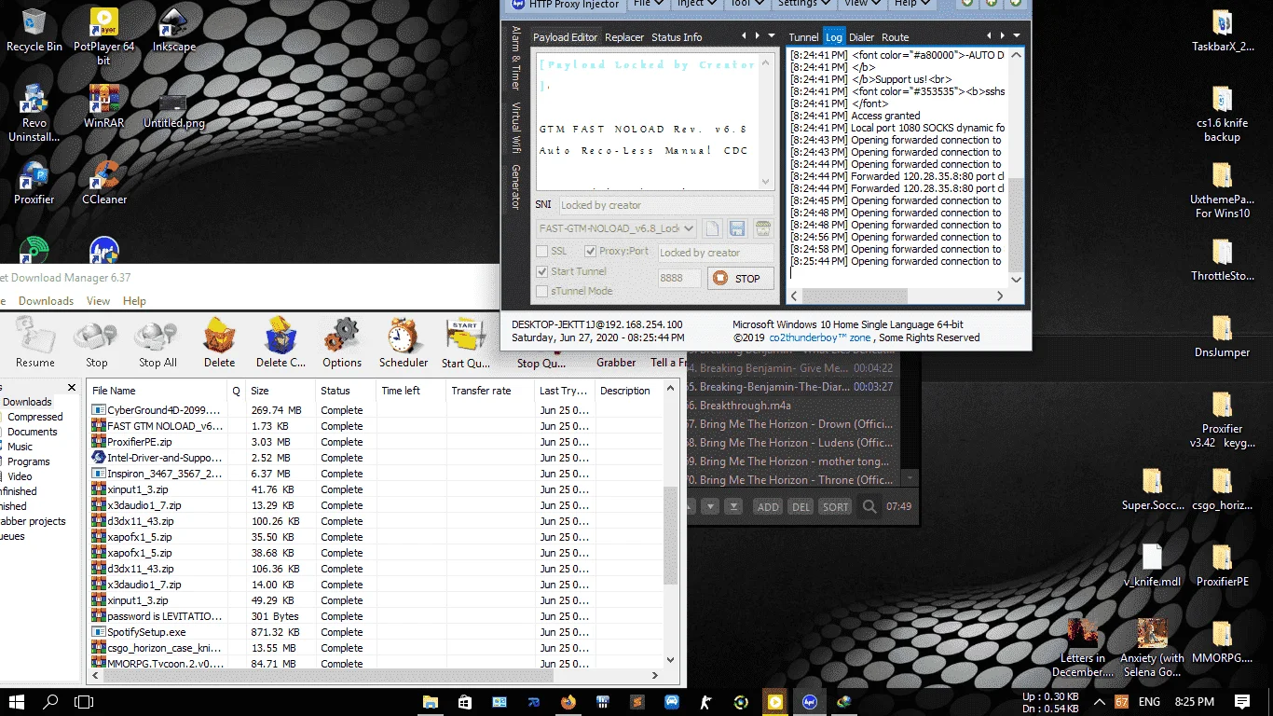Toggle the Start Tunnel checkbox
This screenshot has width=1273, height=716.
pos(542,271)
